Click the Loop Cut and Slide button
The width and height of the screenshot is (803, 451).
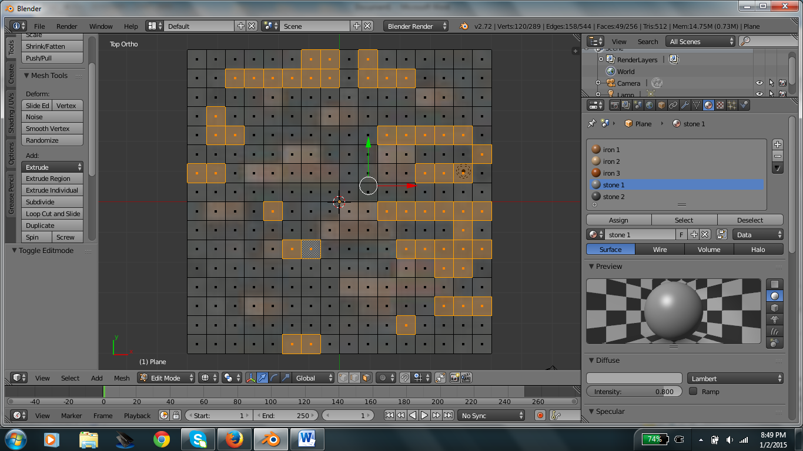(x=52, y=213)
